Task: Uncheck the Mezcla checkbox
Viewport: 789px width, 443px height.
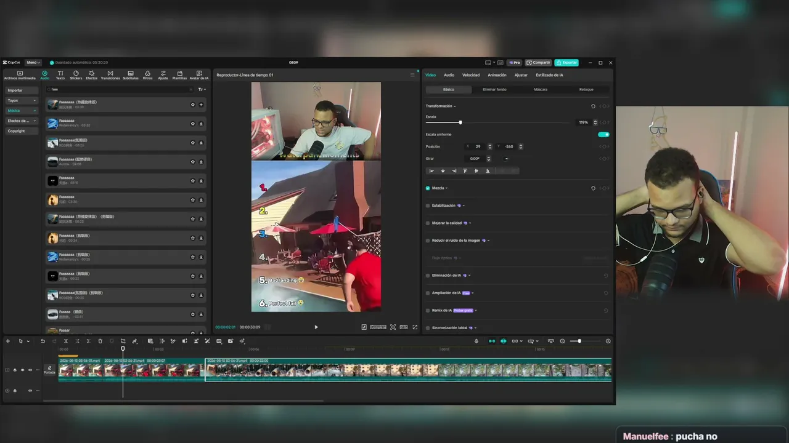Action: click(428, 188)
